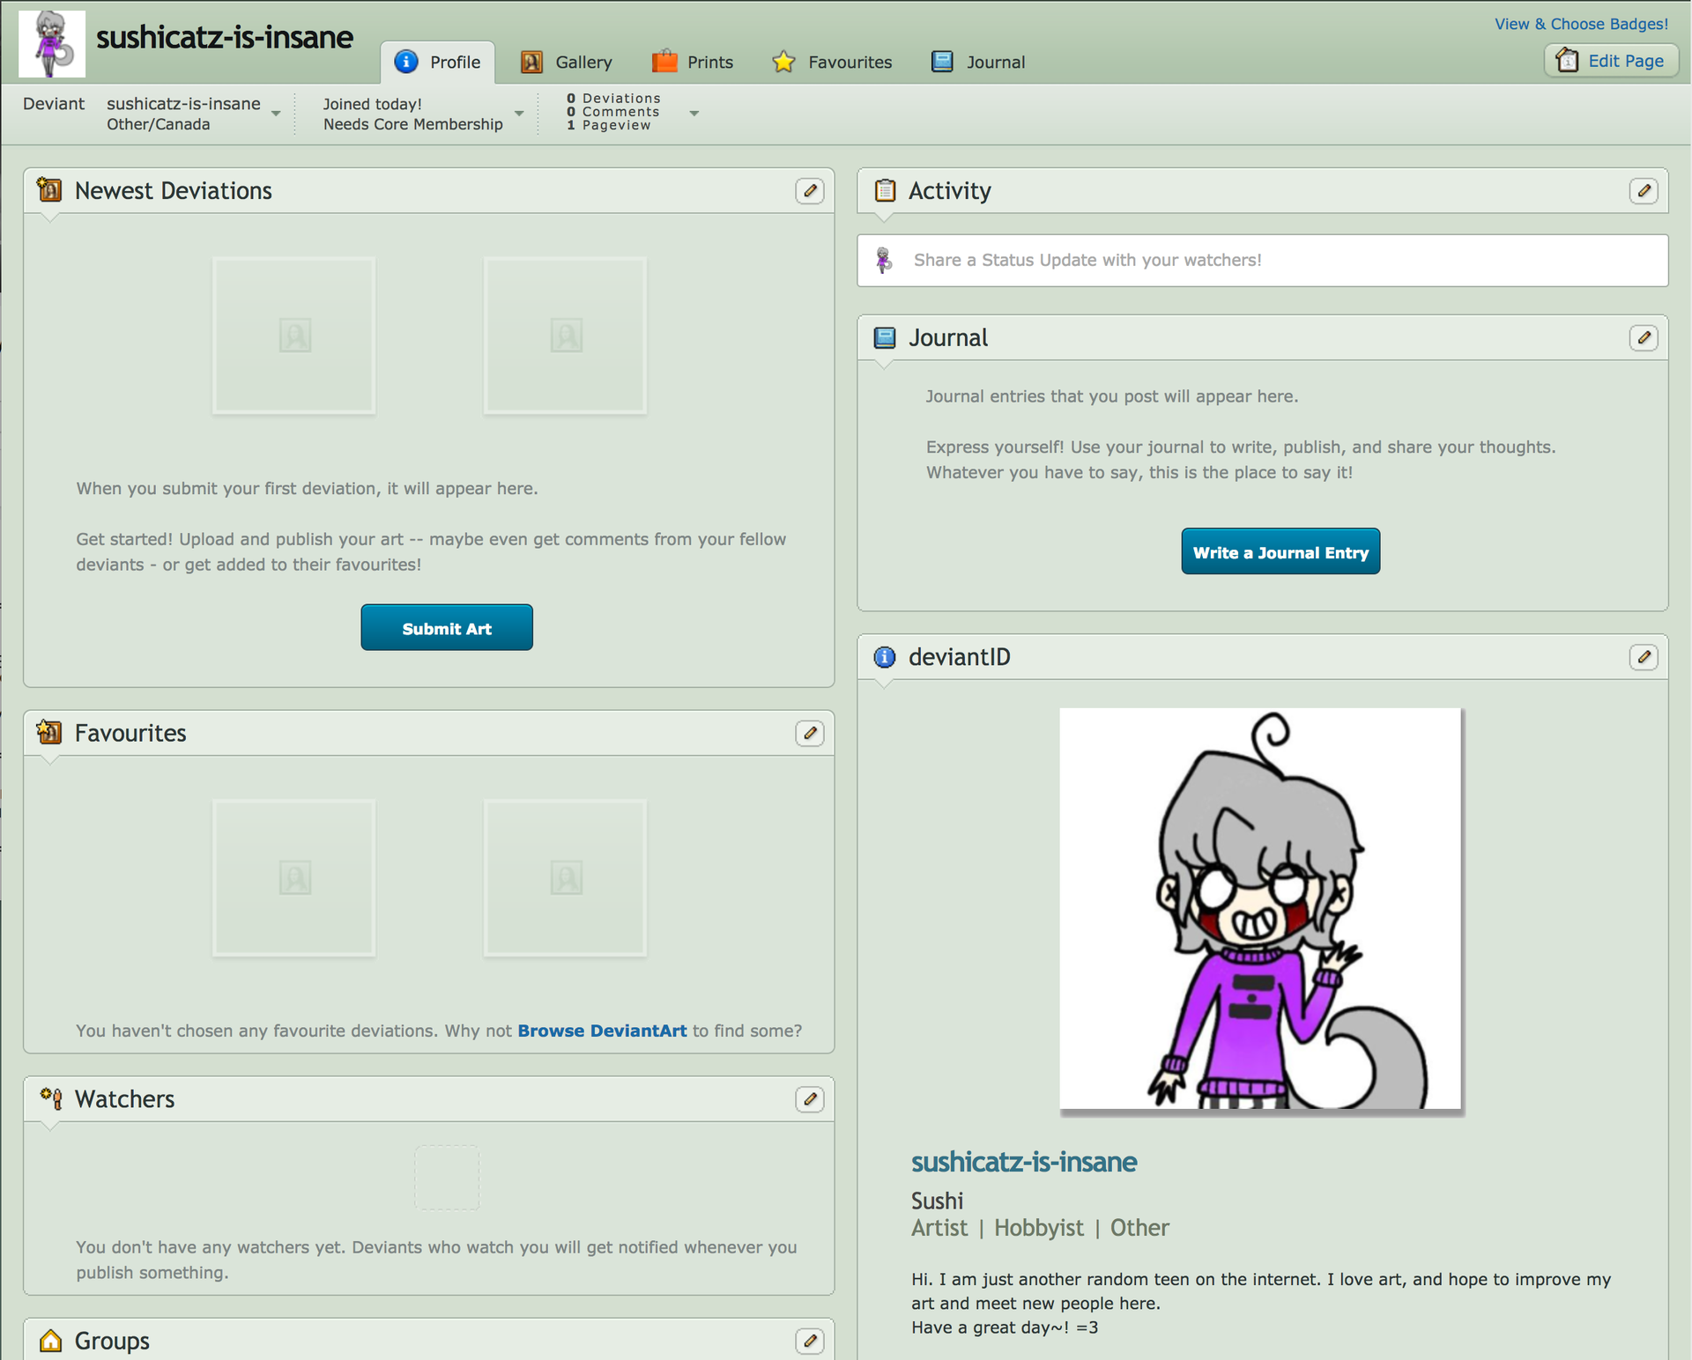Click the pencil edit icon on Activity panel
1692x1360 pixels.
[1644, 191]
